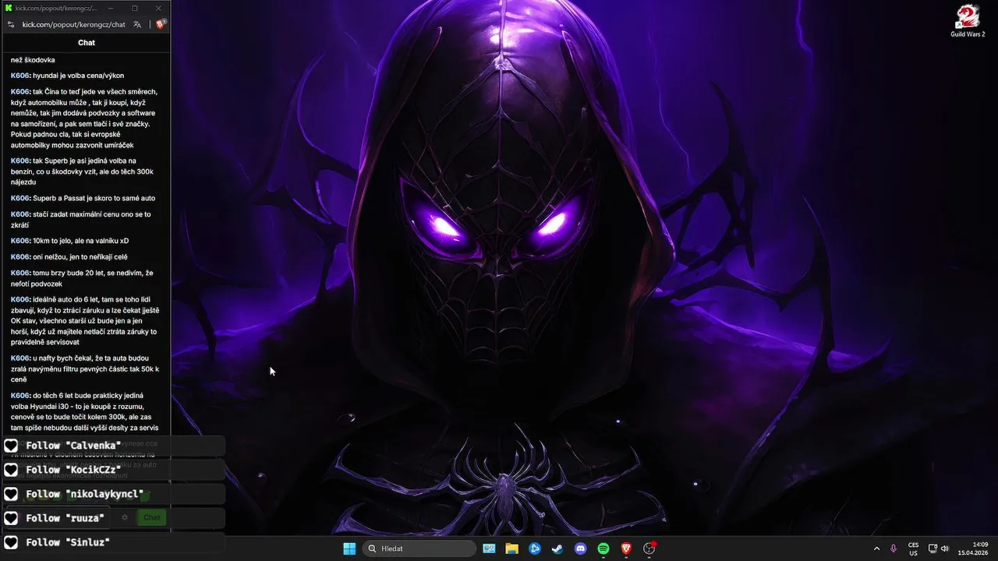Open Spotify from the taskbar
The height and width of the screenshot is (561, 998).
point(603,549)
